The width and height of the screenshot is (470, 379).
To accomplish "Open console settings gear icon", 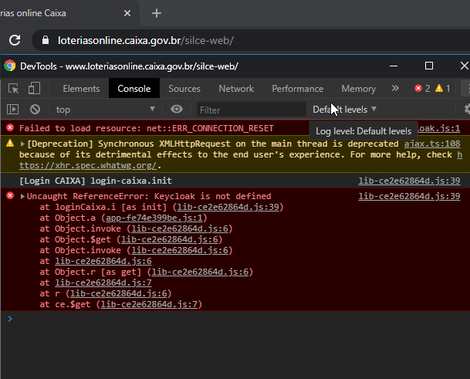I will tap(467, 109).
